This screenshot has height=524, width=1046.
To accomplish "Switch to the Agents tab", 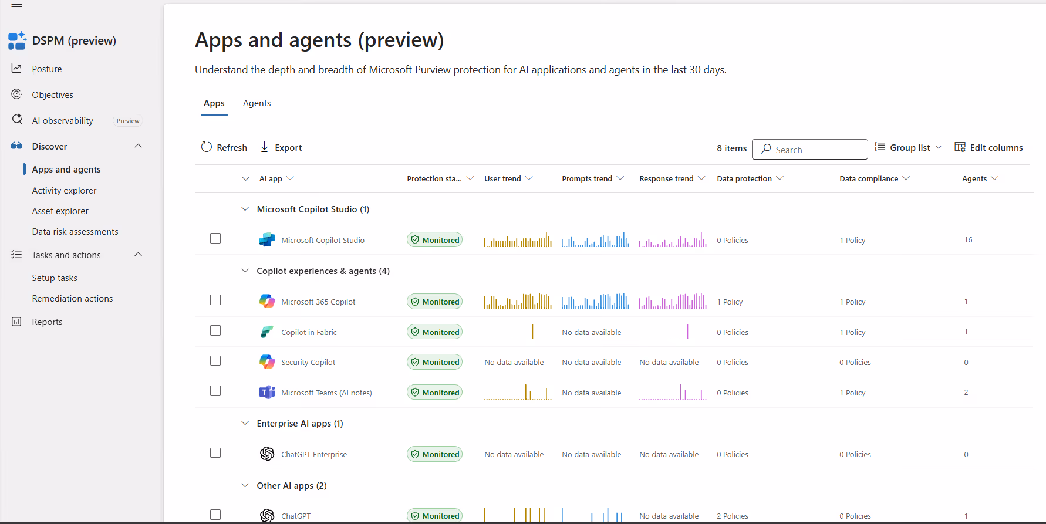I will tap(257, 103).
